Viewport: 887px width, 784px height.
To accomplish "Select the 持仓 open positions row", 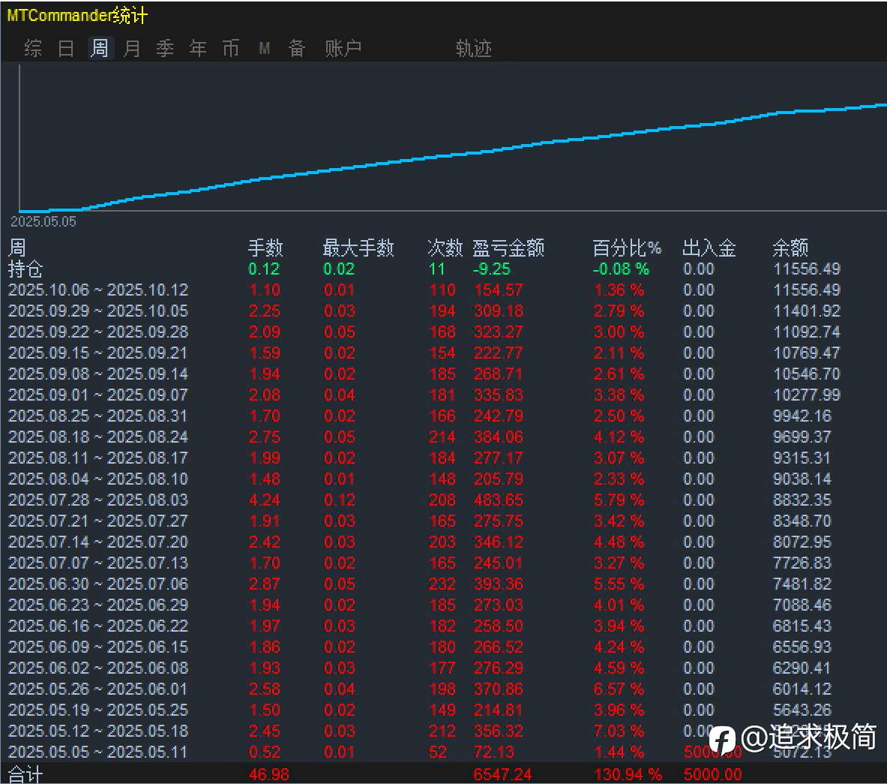I will (424, 269).
